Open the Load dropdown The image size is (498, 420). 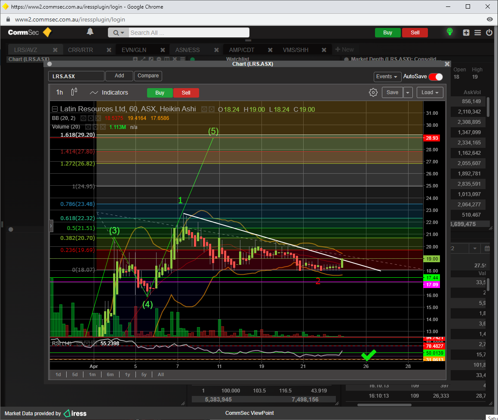430,92
